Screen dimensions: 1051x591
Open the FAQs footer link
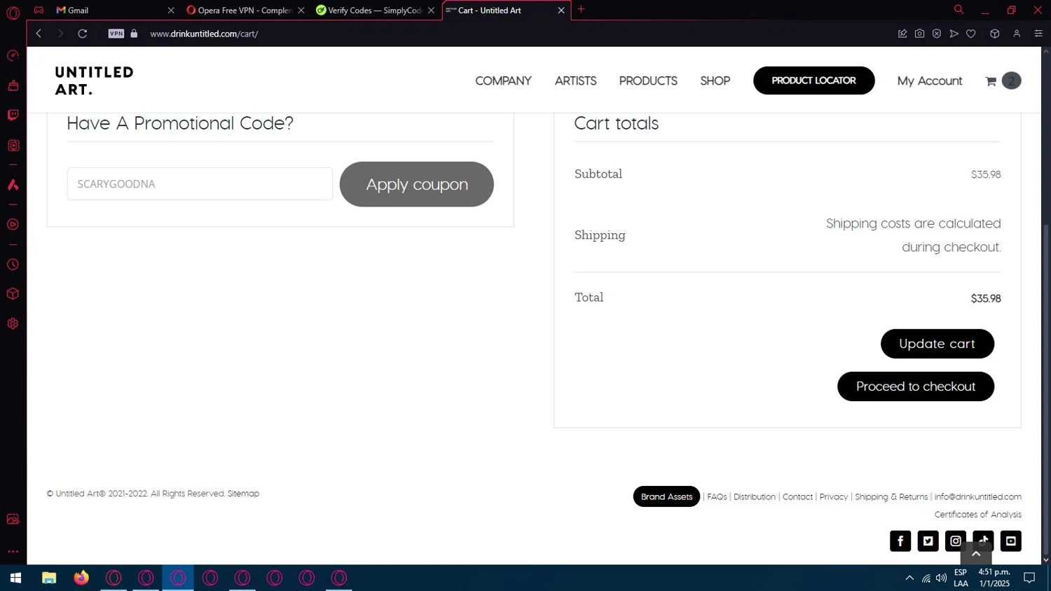(717, 497)
